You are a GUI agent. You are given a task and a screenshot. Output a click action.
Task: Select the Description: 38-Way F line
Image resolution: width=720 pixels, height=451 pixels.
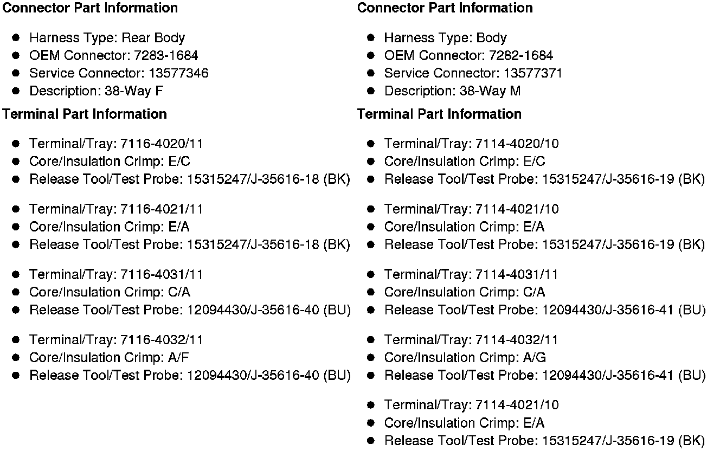pyautogui.click(x=96, y=91)
